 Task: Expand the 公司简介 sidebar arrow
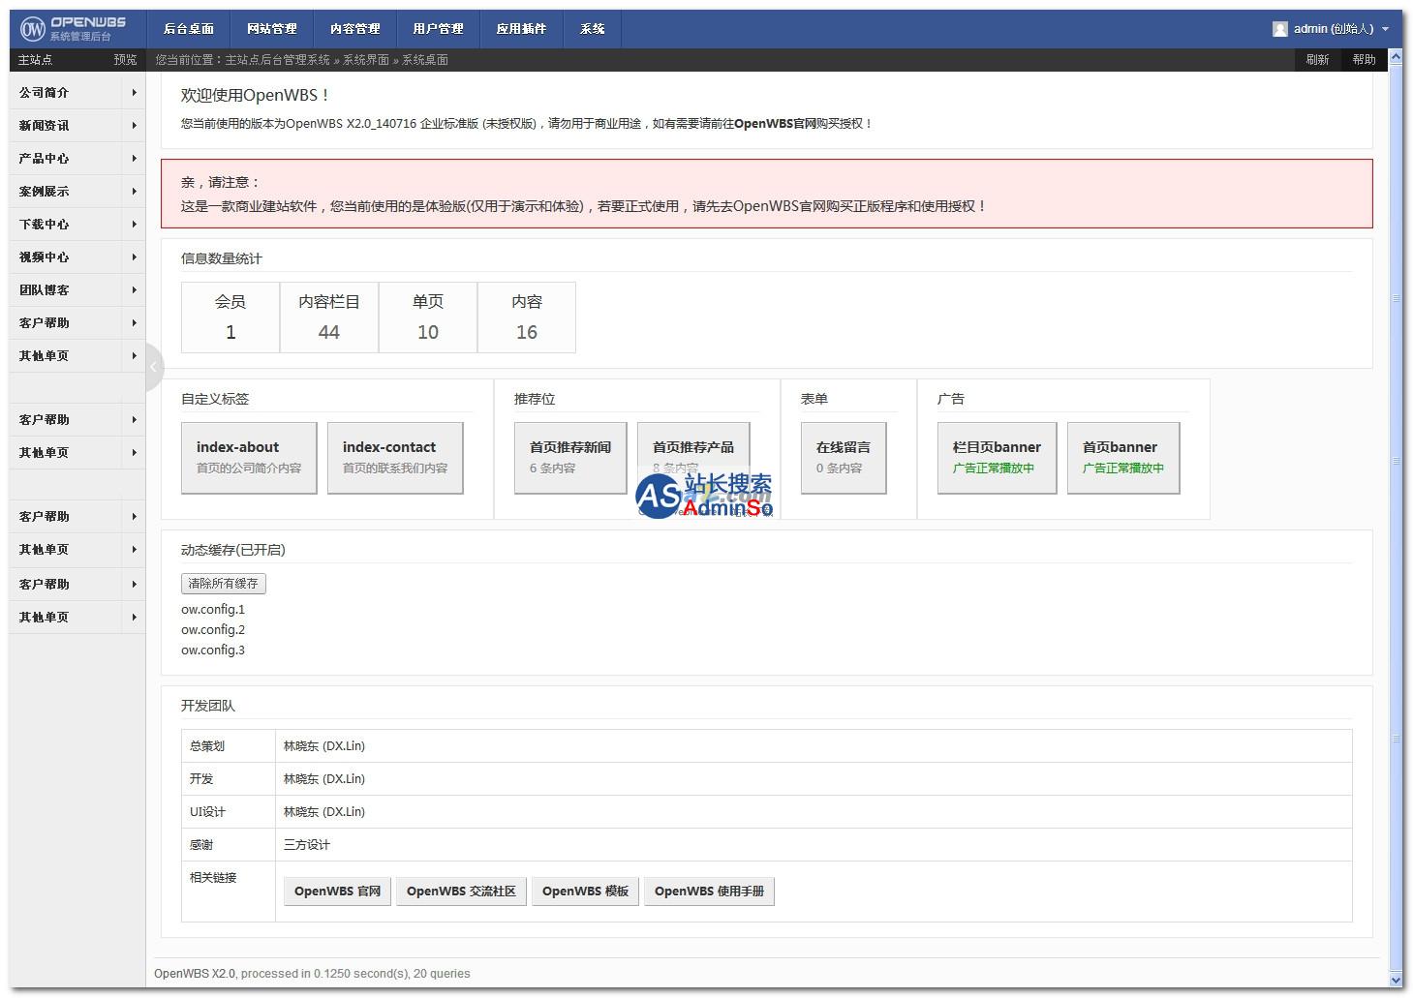coord(134,93)
